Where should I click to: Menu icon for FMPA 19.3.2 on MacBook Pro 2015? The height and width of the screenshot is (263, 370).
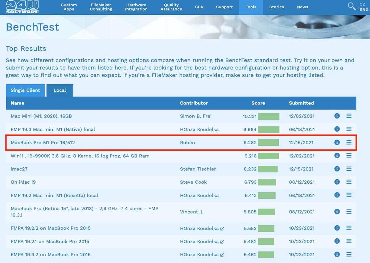click(x=349, y=254)
